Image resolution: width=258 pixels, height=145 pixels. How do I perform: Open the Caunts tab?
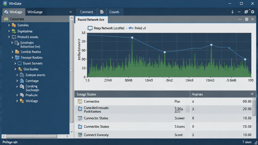[x=114, y=12]
